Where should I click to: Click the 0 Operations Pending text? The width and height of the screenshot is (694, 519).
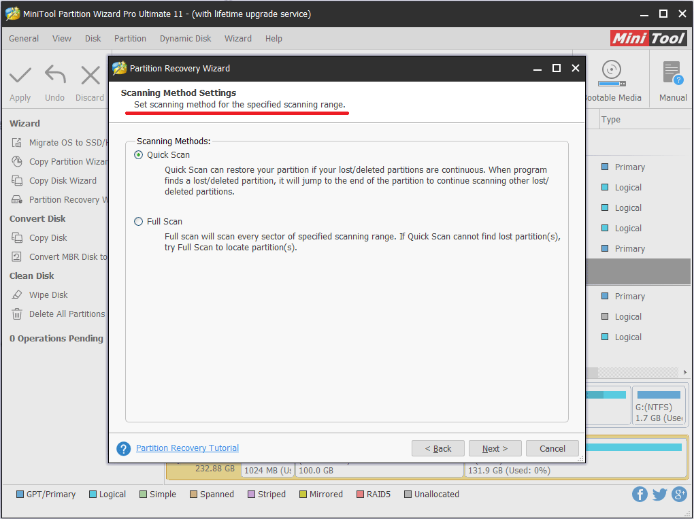click(56, 339)
